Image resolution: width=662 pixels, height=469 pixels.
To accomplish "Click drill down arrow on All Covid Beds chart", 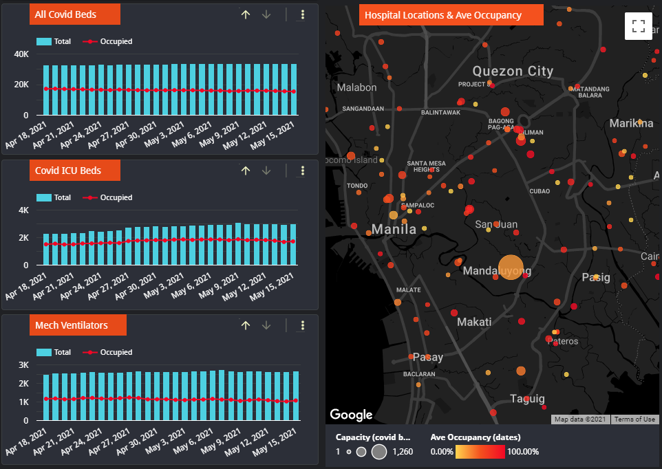I will pyautogui.click(x=266, y=14).
